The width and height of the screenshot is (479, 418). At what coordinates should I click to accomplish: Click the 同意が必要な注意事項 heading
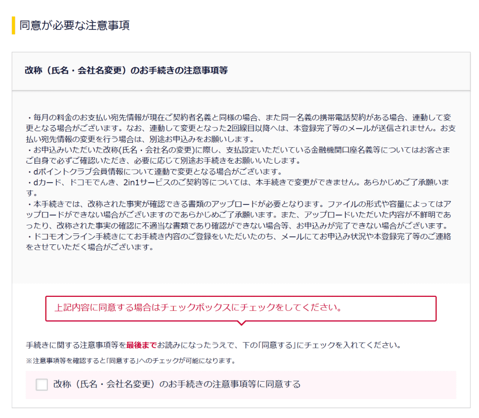pyautogui.click(x=74, y=25)
